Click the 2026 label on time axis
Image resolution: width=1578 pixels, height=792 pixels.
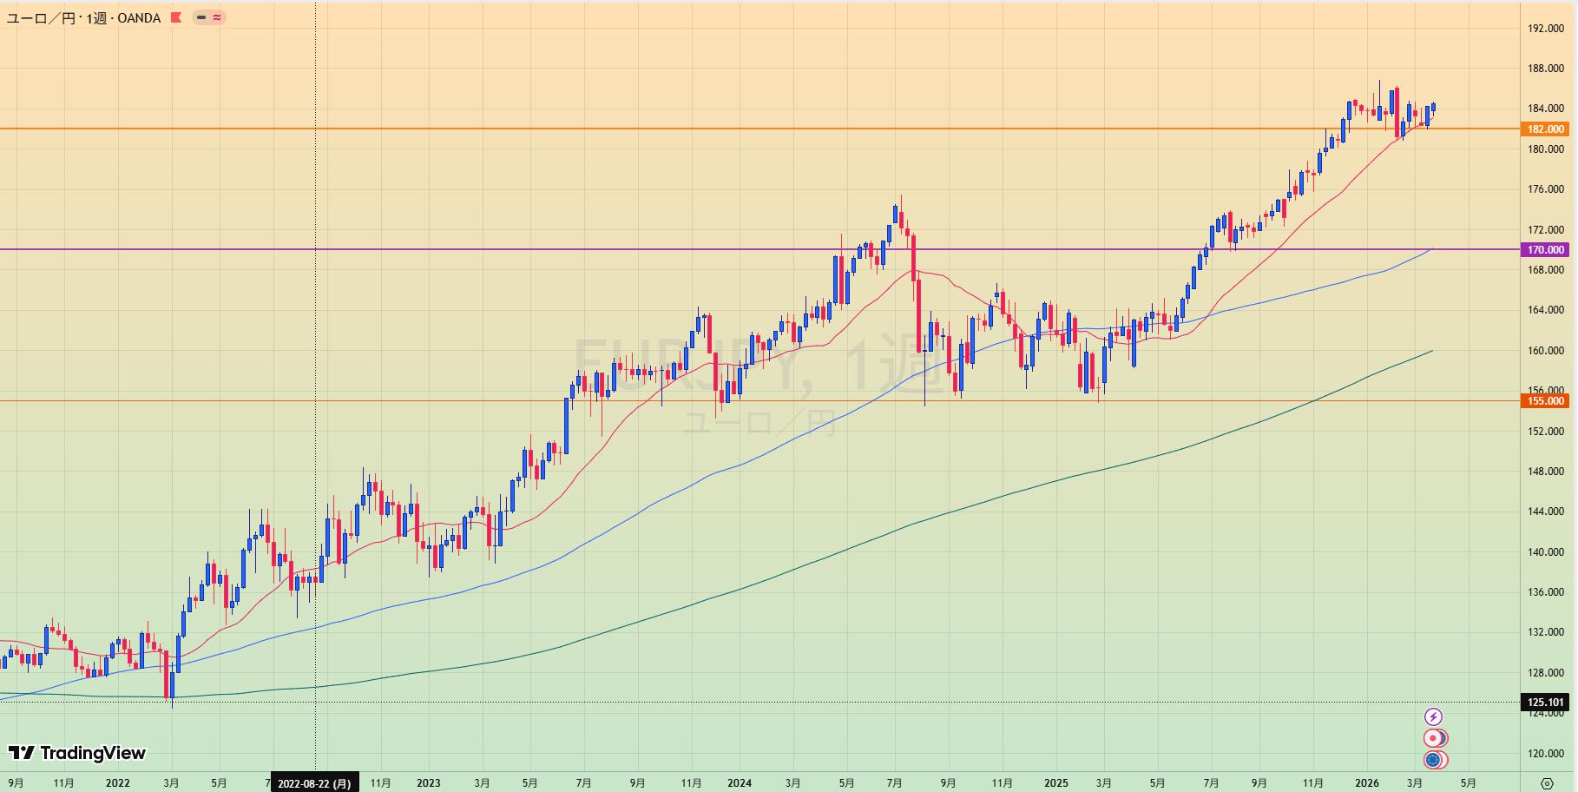pyautogui.click(x=1366, y=783)
